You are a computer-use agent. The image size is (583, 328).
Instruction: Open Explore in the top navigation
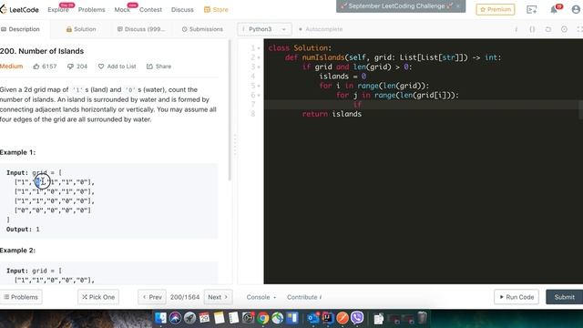pos(58,10)
